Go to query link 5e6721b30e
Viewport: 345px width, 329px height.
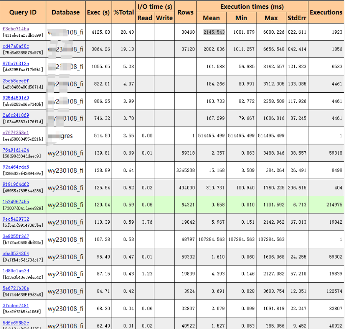16,288
